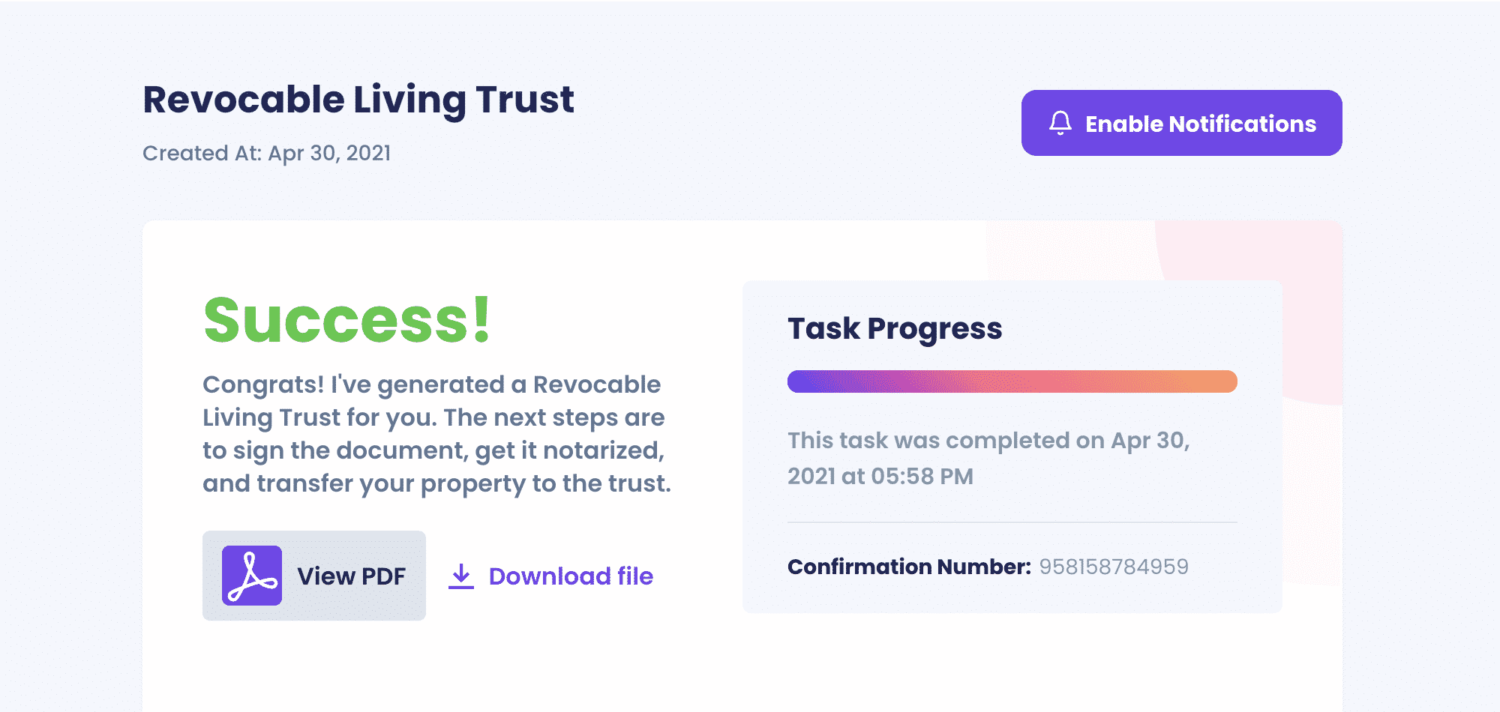Click the download arrow icon
1500x712 pixels.
point(461,576)
